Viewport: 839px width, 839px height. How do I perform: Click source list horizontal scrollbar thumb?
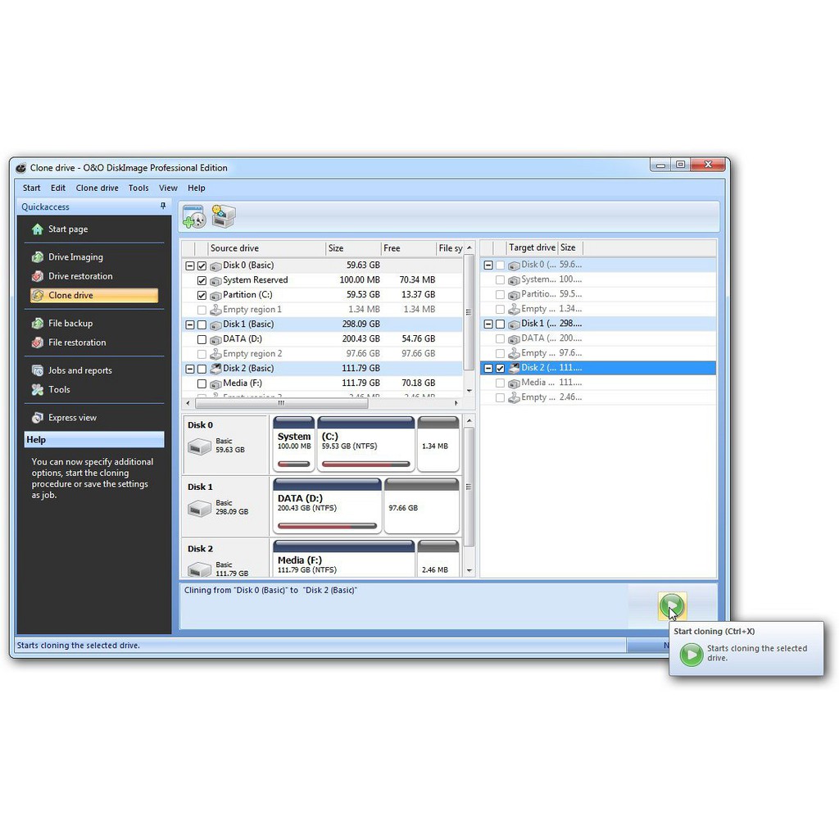282,403
